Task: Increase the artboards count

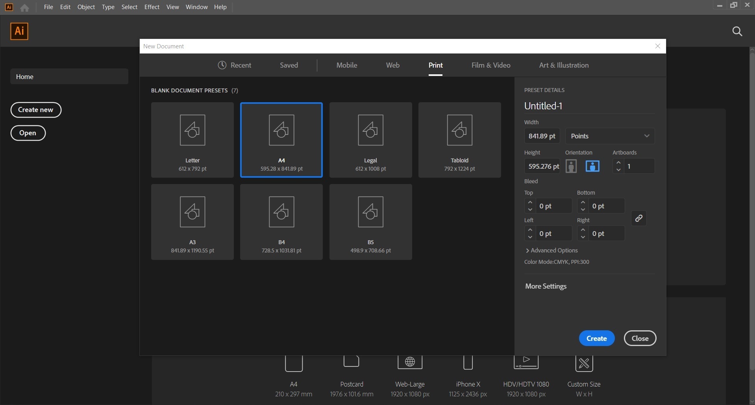Action: click(618, 162)
